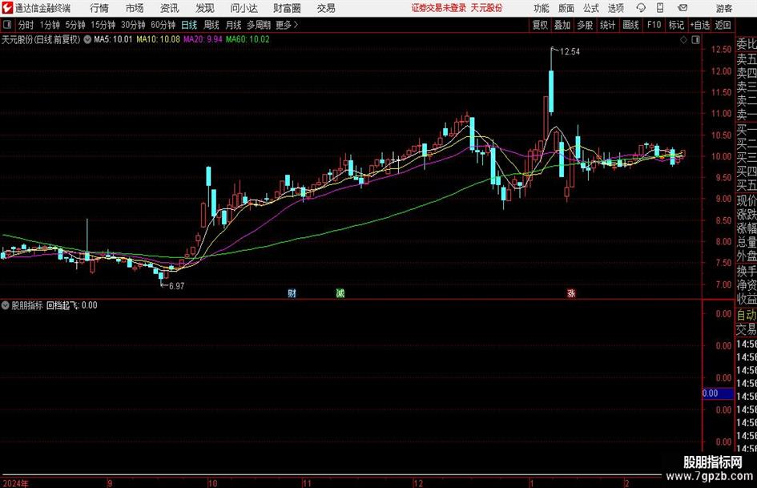This screenshot has height=488, width=757.
Task: Open the 功能 menu
Action: pos(542,8)
